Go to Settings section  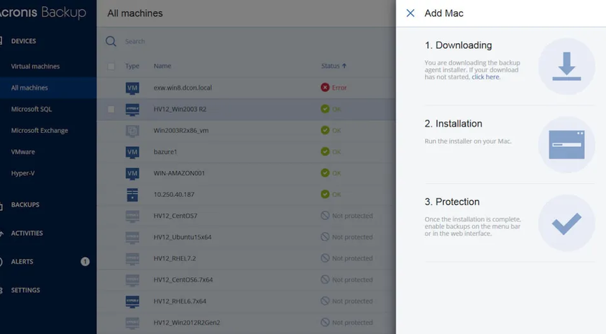point(25,290)
